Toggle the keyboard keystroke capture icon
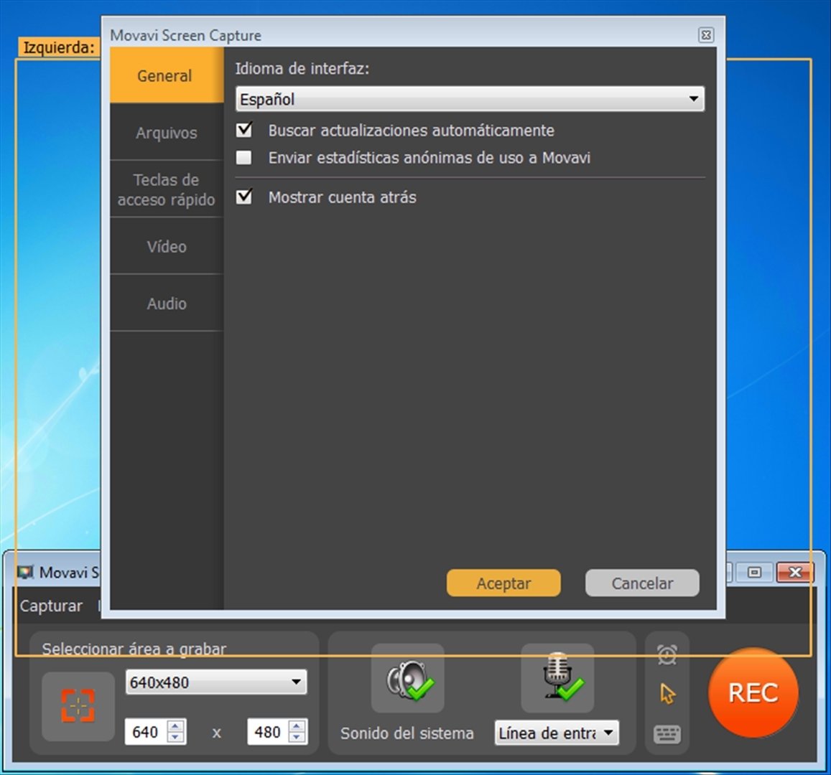Viewport: 831px width, 775px height. pyautogui.click(x=667, y=734)
